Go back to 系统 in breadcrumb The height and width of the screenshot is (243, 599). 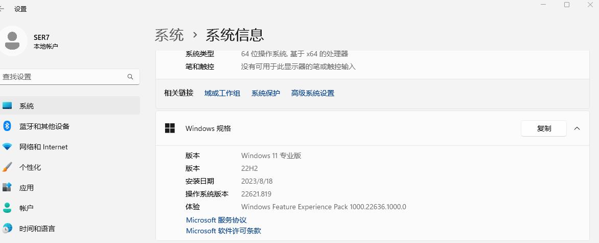pos(169,35)
